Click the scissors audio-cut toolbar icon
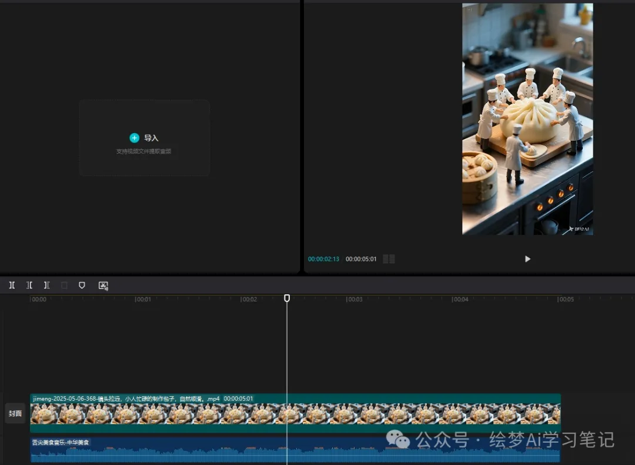Image resolution: width=635 pixels, height=465 pixels. [x=103, y=285]
